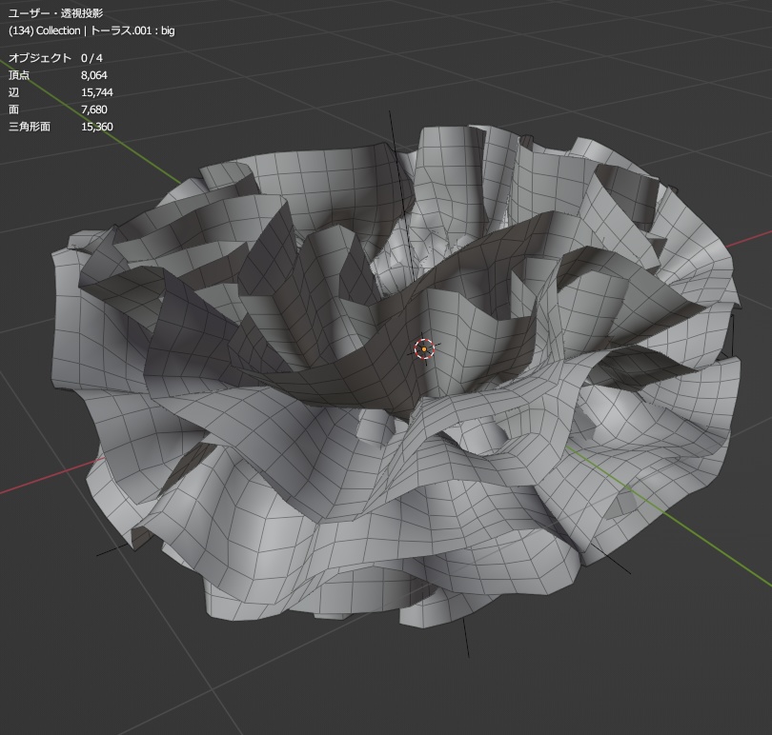772x735 pixels.
Task: Click the edge count '15,744'
Action: coord(97,92)
